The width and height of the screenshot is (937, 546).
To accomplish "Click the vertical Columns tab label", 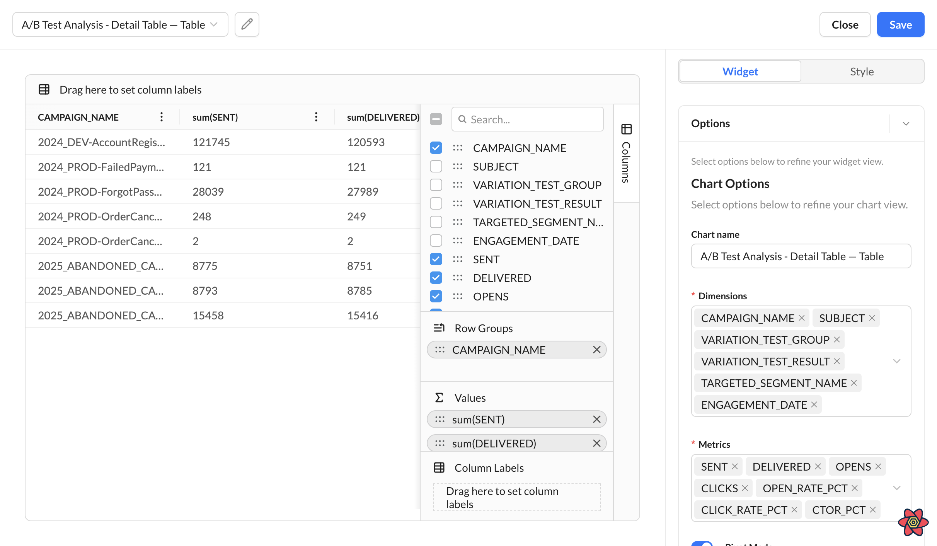I will coord(626,162).
